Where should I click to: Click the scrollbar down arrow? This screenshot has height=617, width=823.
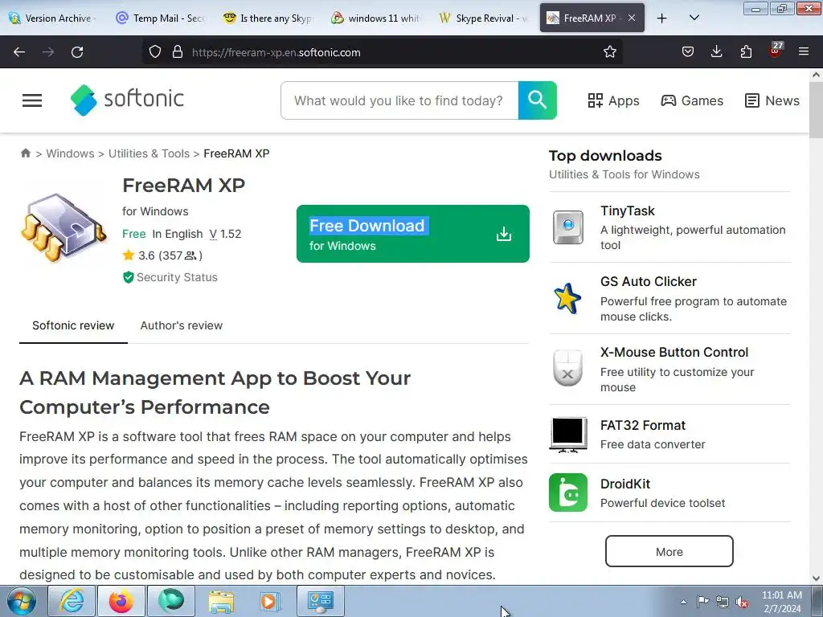816,578
